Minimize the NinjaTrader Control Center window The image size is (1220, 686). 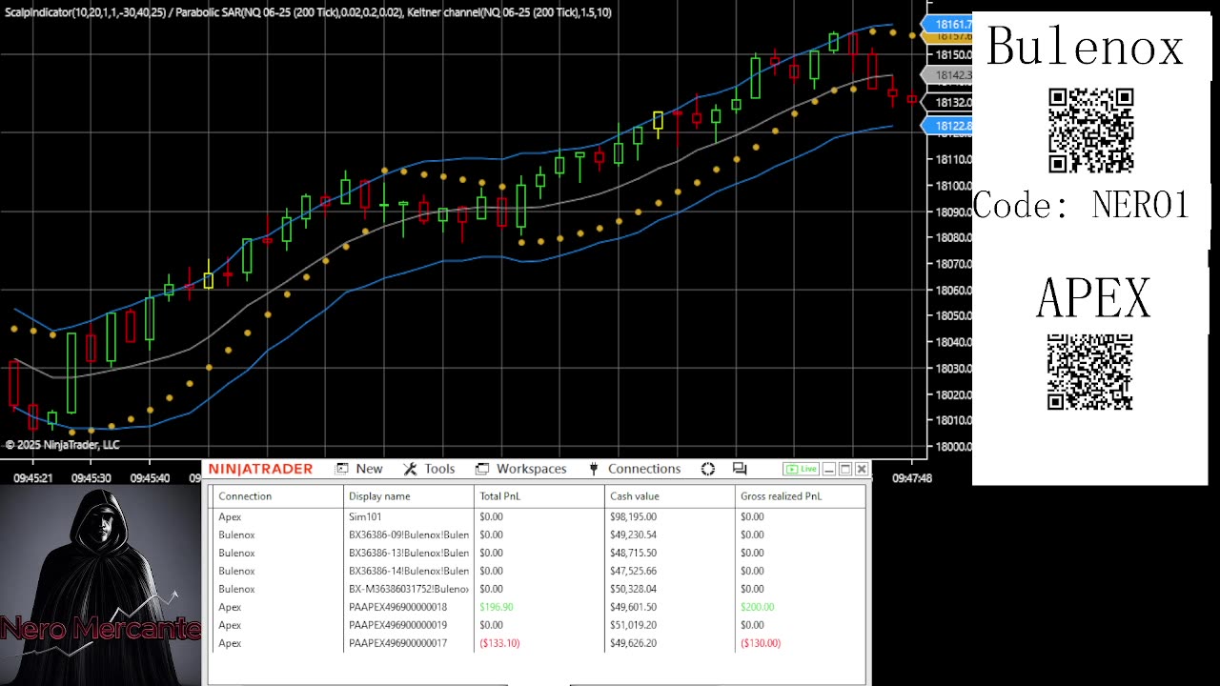click(x=829, y=469)
